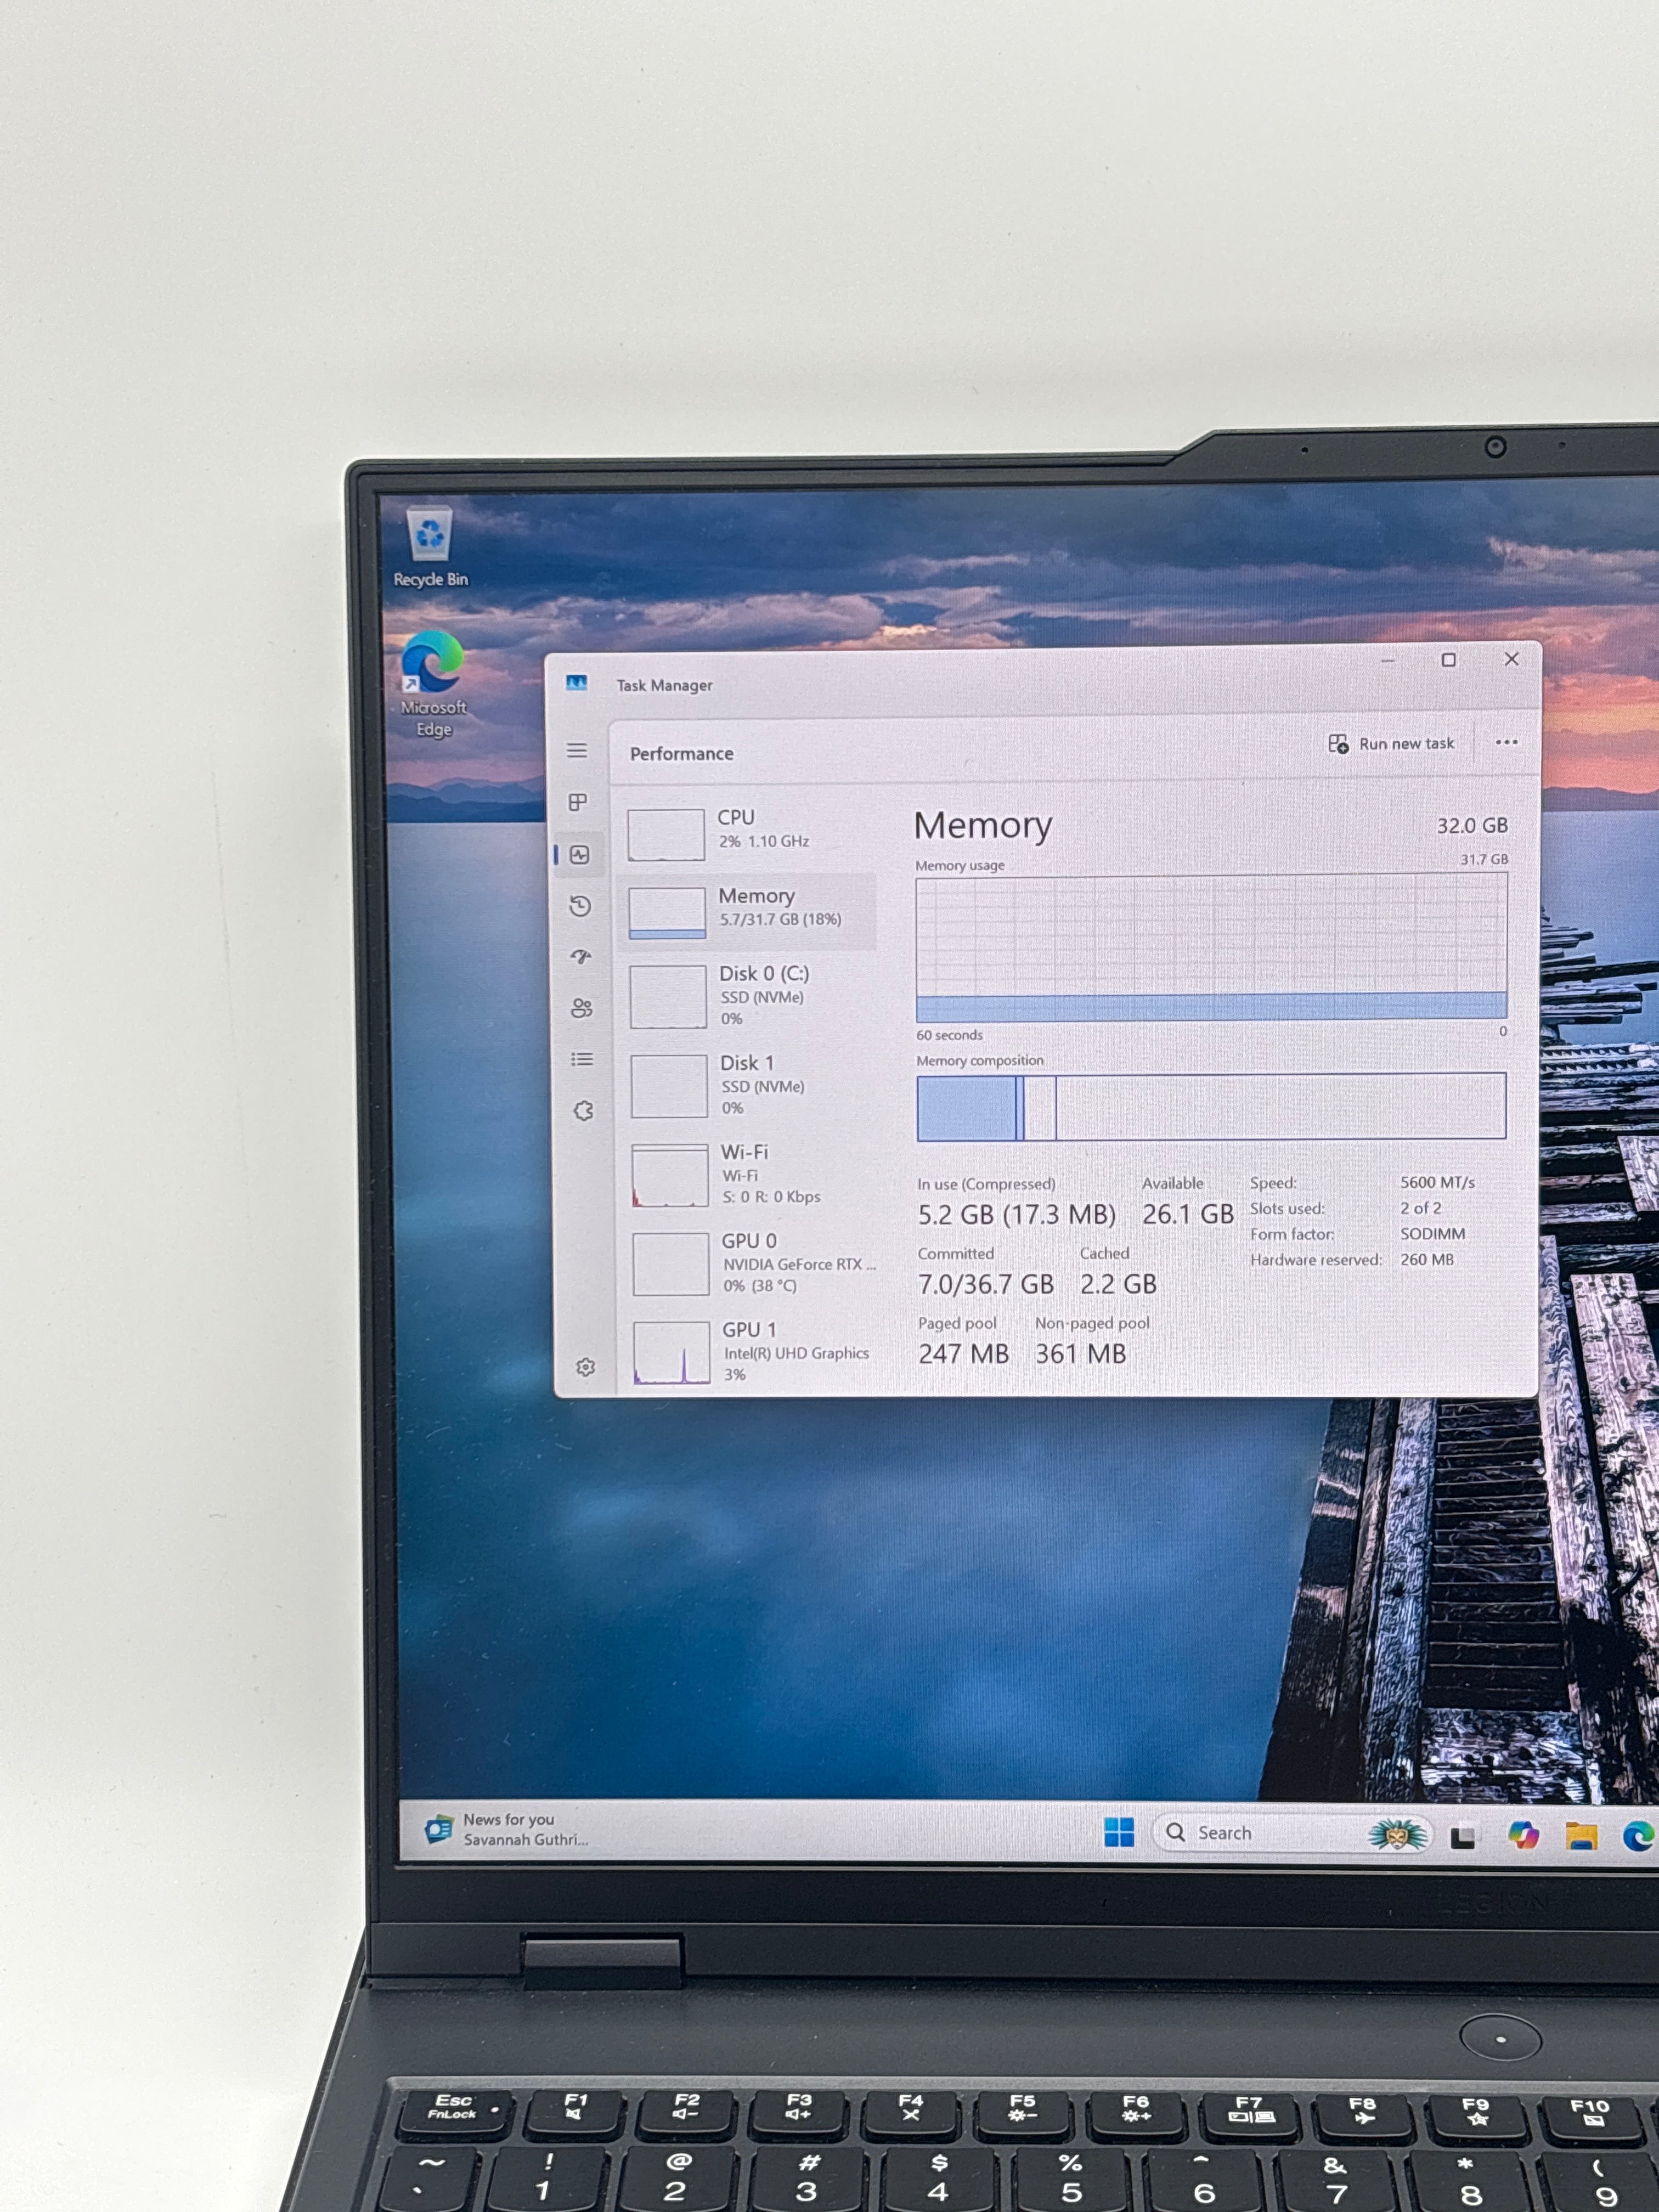
Task: Minimize the Task Manager window
Action: coord(1388,660)
